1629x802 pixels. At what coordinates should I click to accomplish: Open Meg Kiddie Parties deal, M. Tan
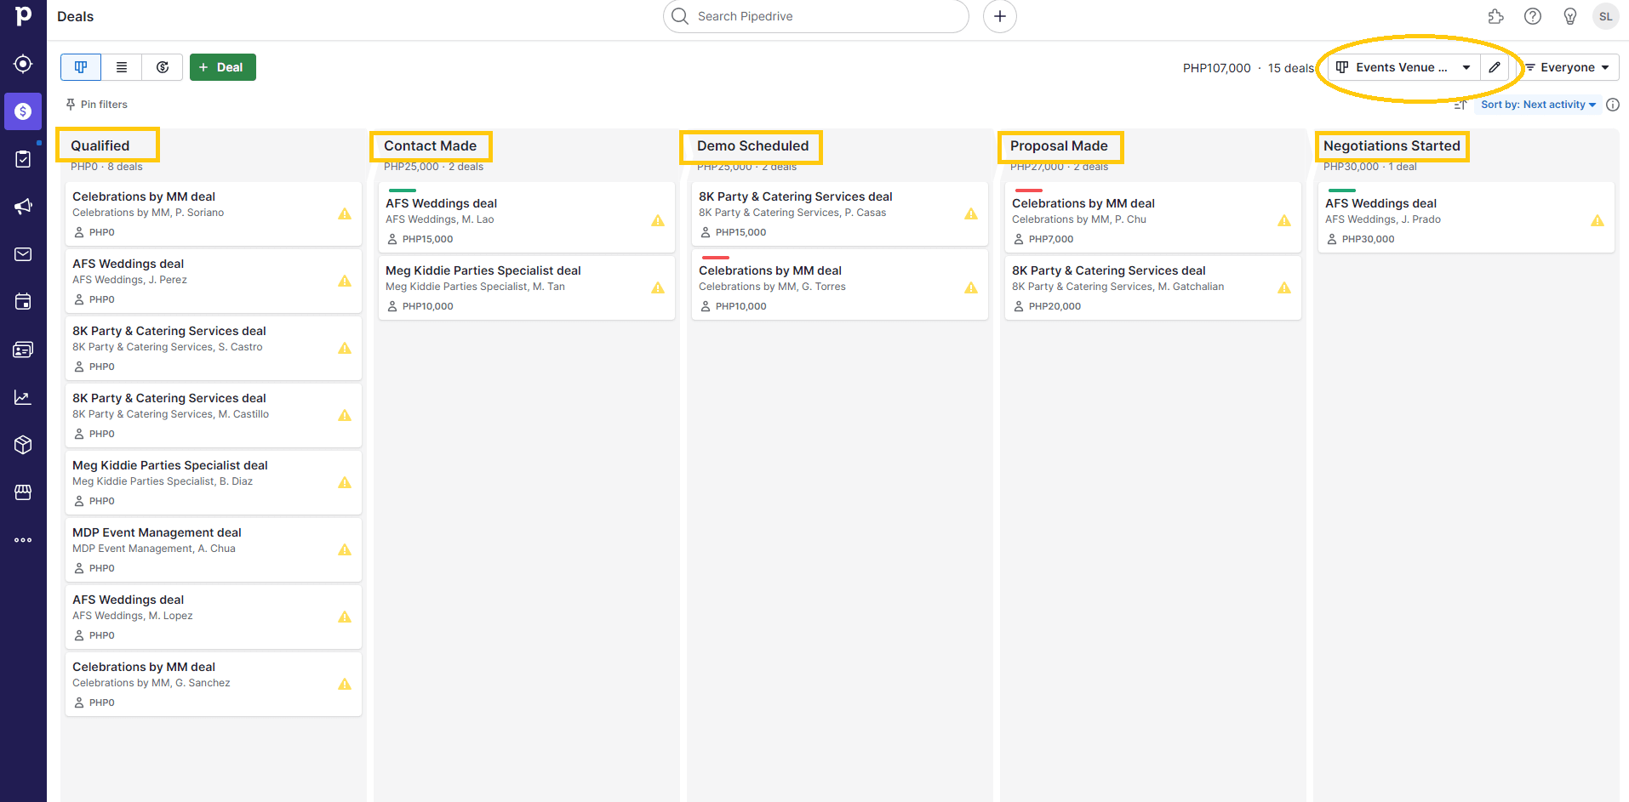[x=527, y=287]
